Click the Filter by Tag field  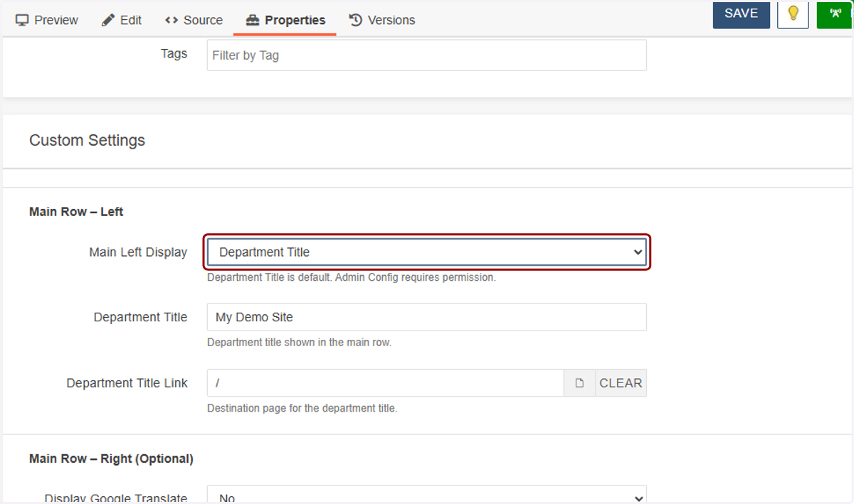[x=427, y=55]
